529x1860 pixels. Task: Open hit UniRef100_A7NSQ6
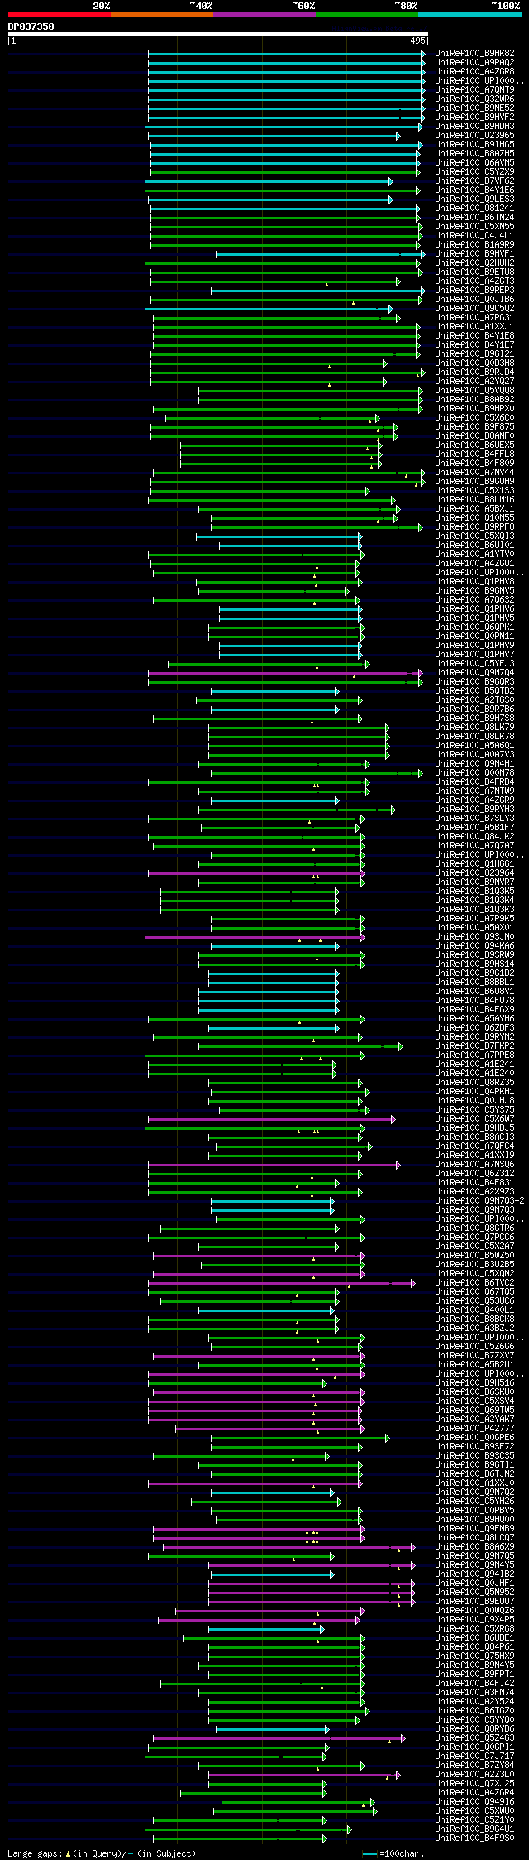pyautogui.click(x=474, y=1164)
